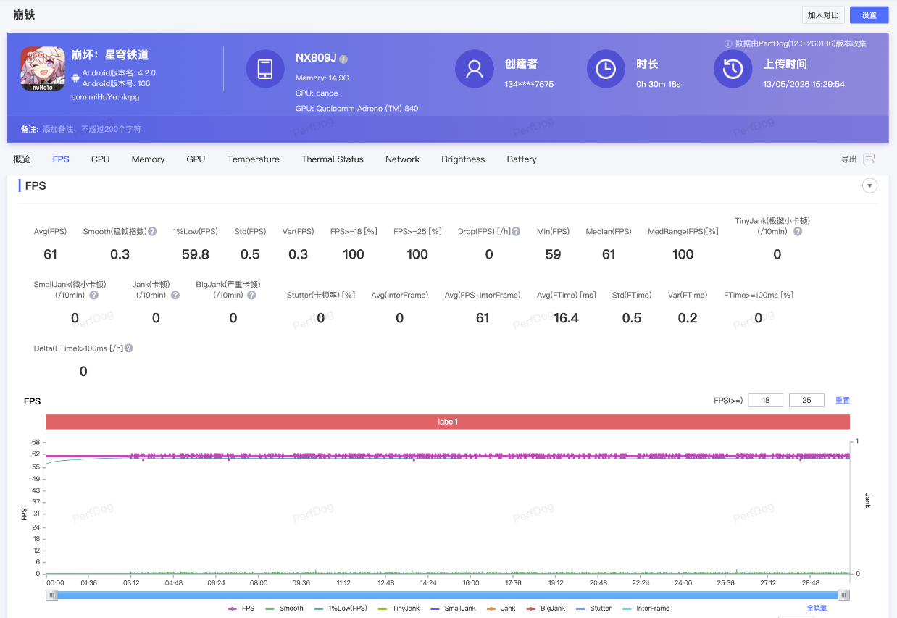Click the page title 崩铁
This screenshot has width=897, height=618.
click(x=24, y=14)
